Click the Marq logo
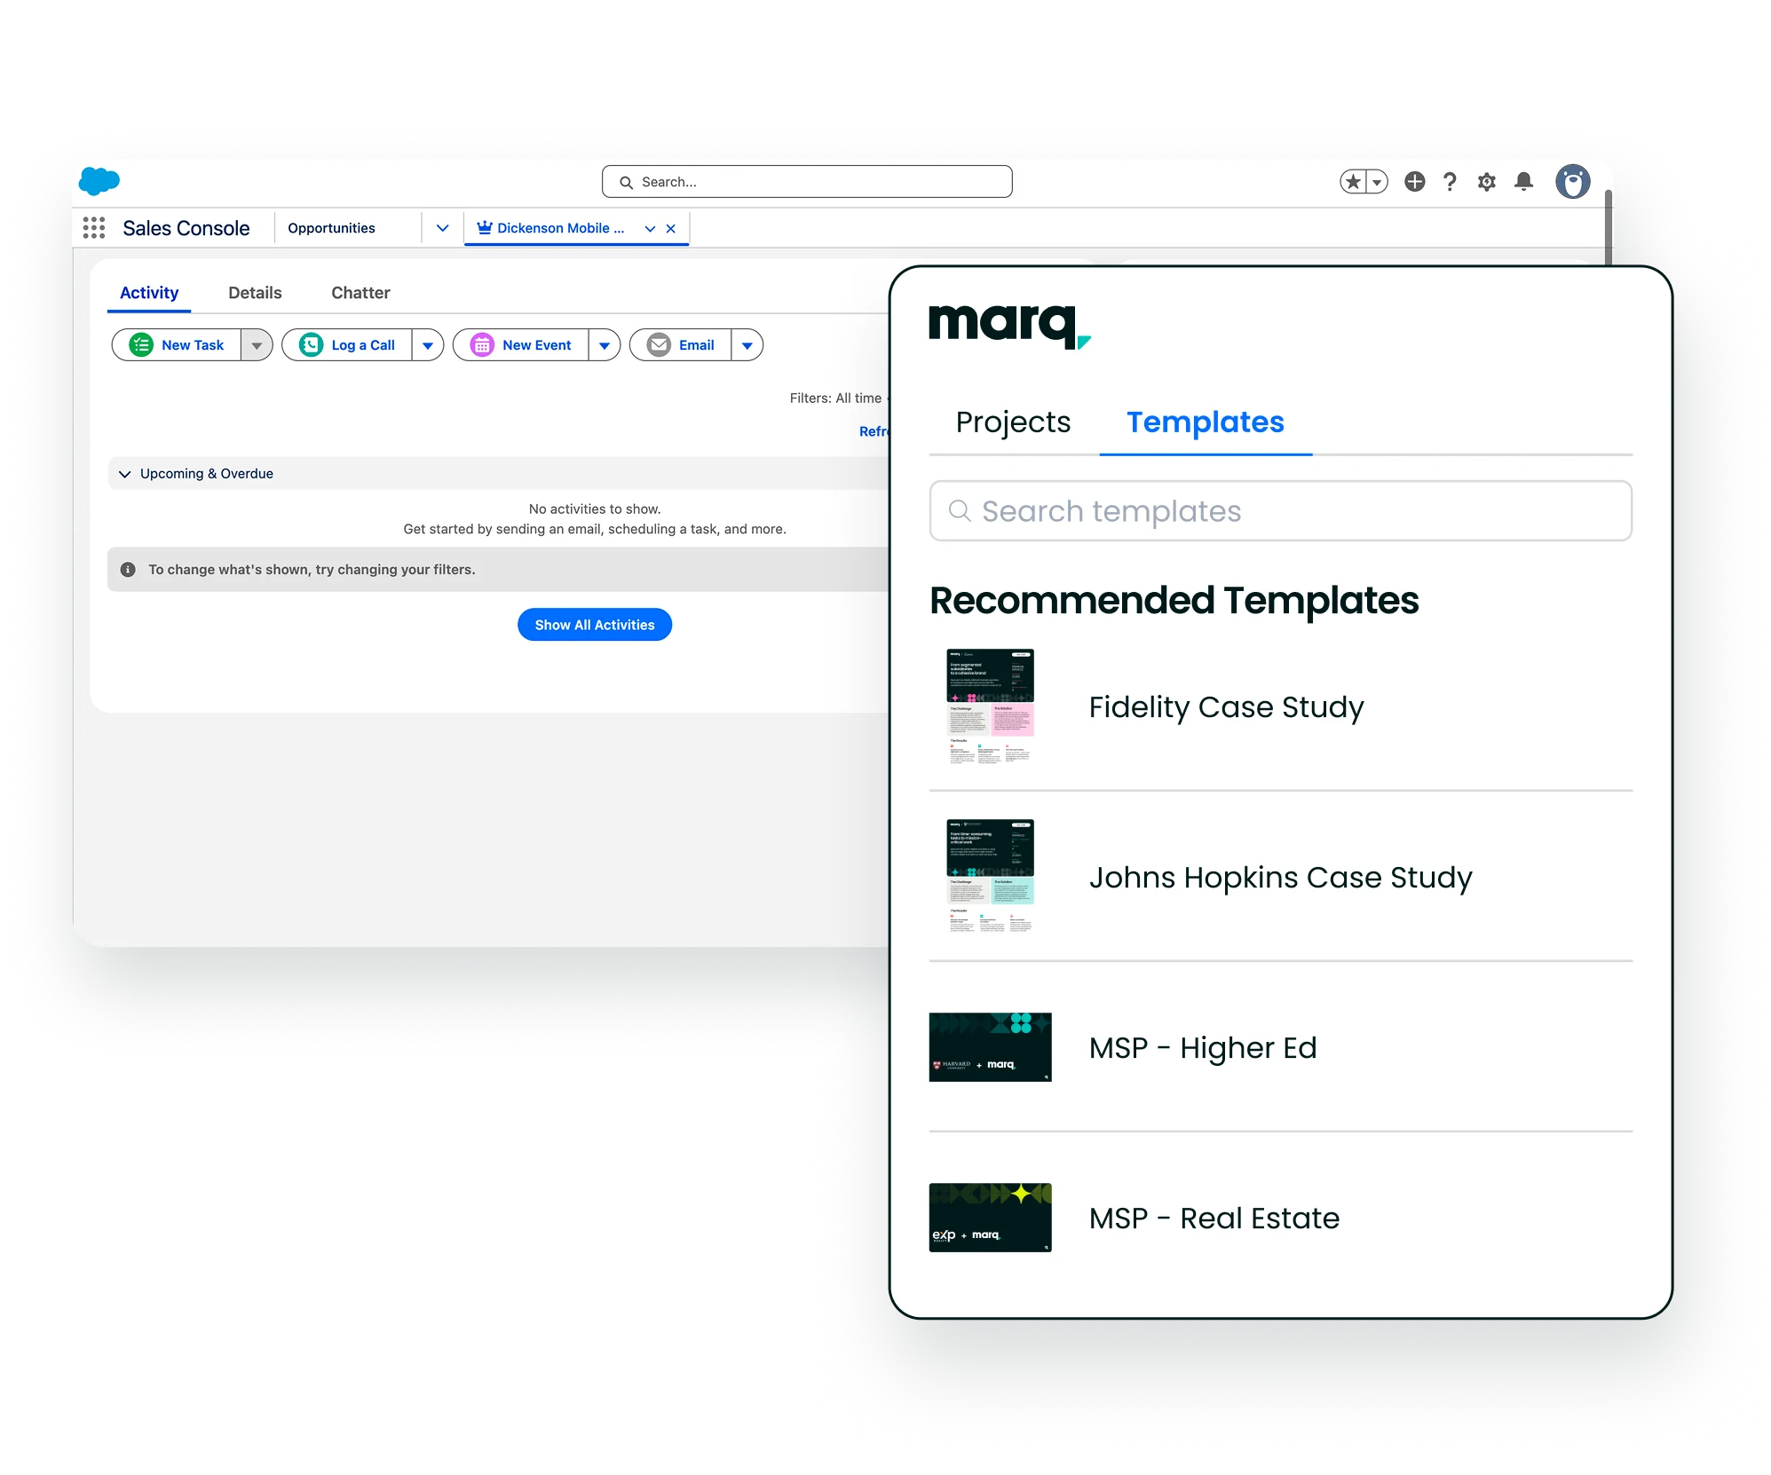The width and height of the screenshot is (1771, 1475). (1009, 327)
